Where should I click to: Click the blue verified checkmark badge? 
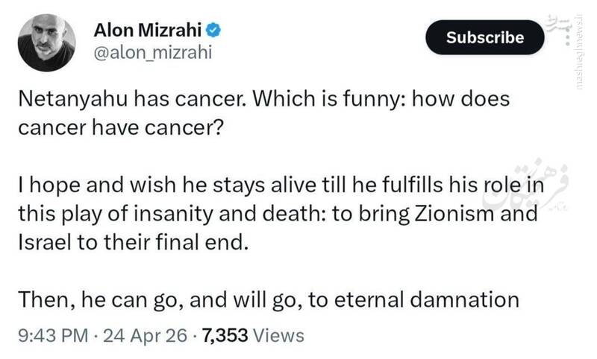tap(213, 30)
